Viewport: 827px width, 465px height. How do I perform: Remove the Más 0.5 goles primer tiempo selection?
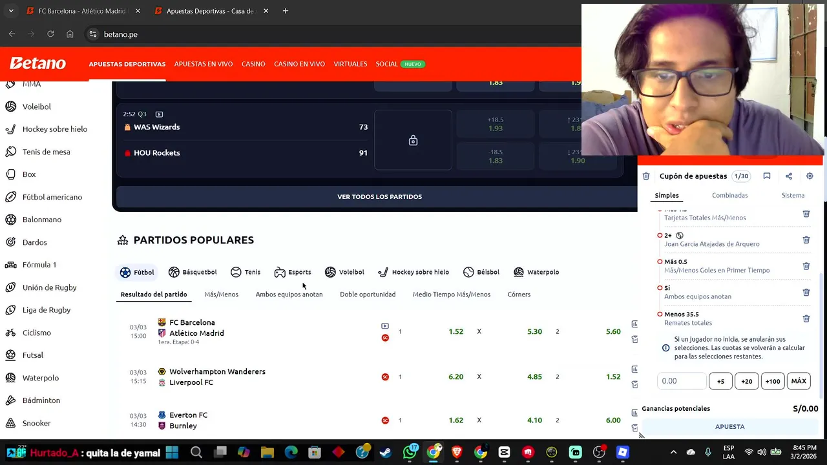(806, 266)
